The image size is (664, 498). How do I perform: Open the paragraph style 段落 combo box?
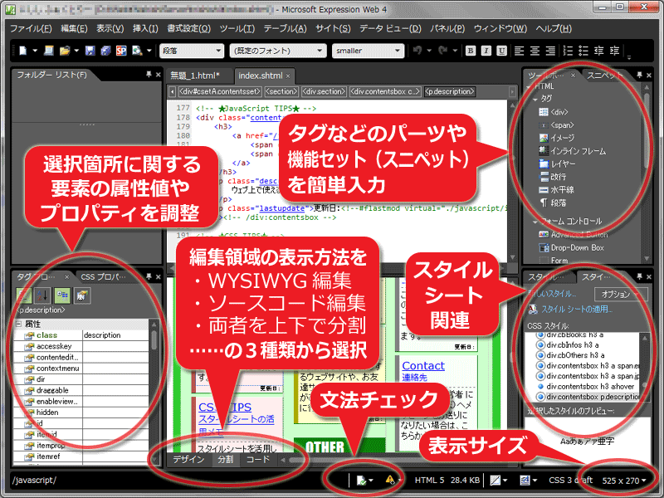pyautogui.click(x=192, y=51)
